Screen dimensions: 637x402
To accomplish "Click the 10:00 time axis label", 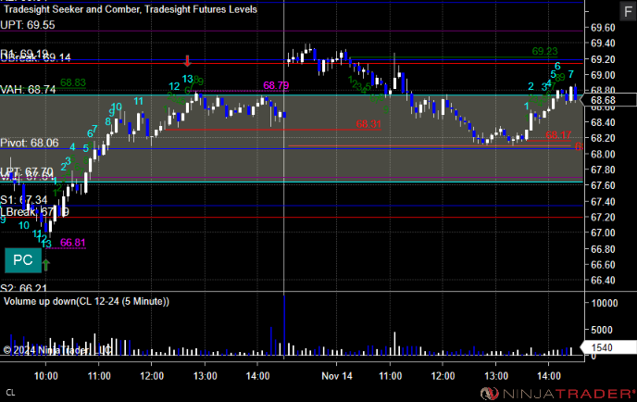I will (46, 376).
